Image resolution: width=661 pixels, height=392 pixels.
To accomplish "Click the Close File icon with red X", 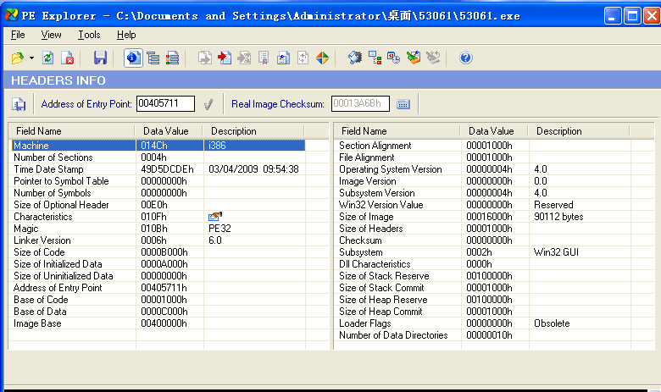I will pyautogui.click(x=68, y=58).
